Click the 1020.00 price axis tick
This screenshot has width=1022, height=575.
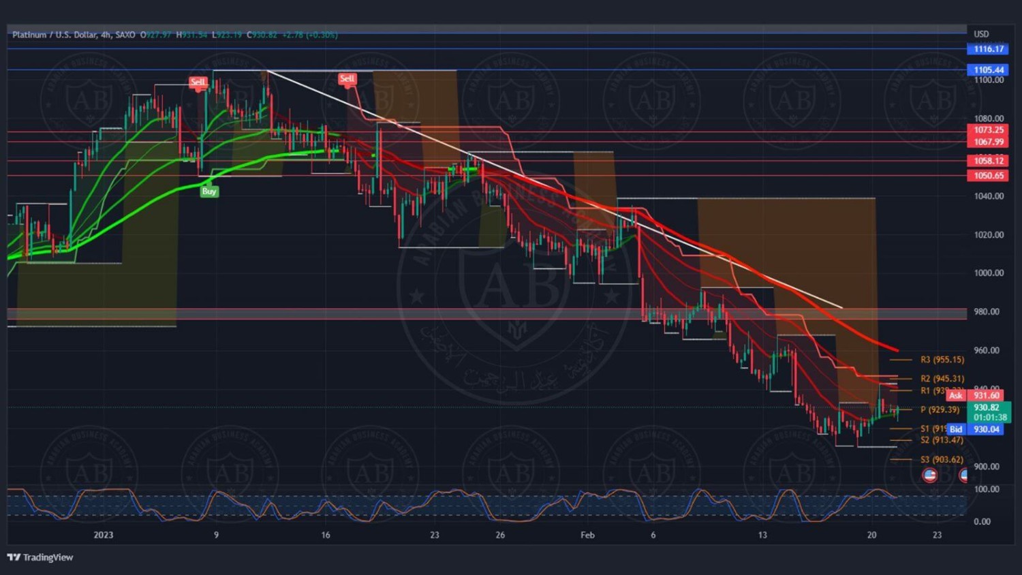point(989,235)
